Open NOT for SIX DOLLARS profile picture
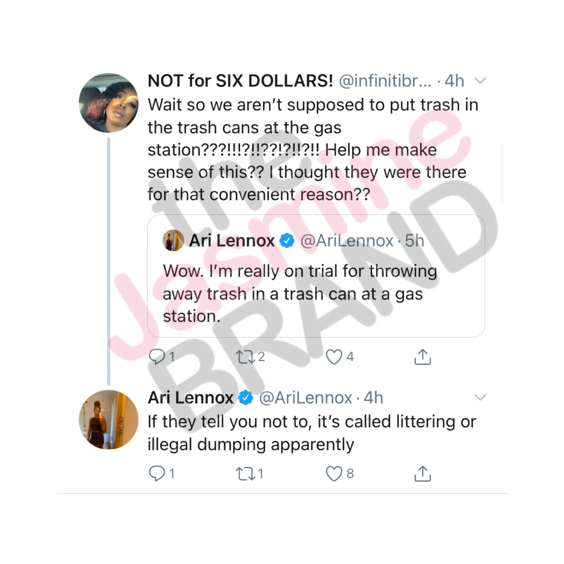 tap(109, 103)
